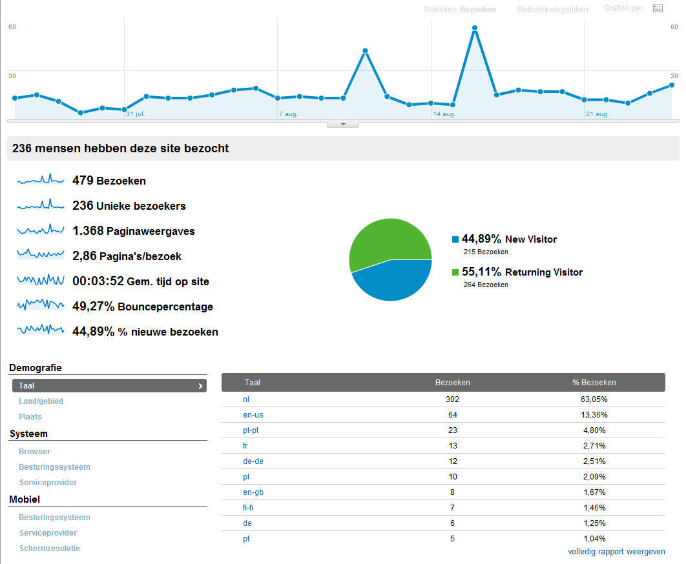Select Browser under Systeem

point(35,451)
